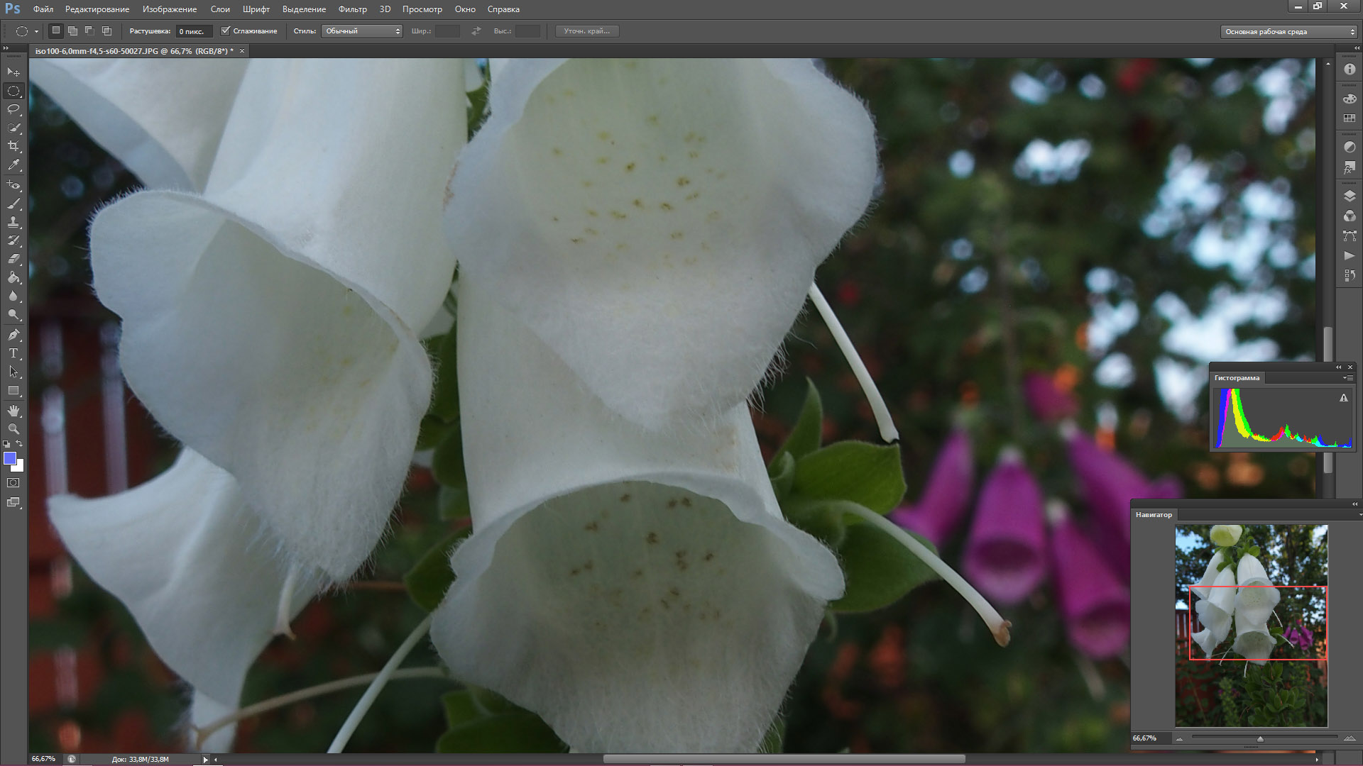The height and width of the screenshot is (766, 1363).
Task: Select the Crop tool in toolbar
Action: (x=13, y=146)
